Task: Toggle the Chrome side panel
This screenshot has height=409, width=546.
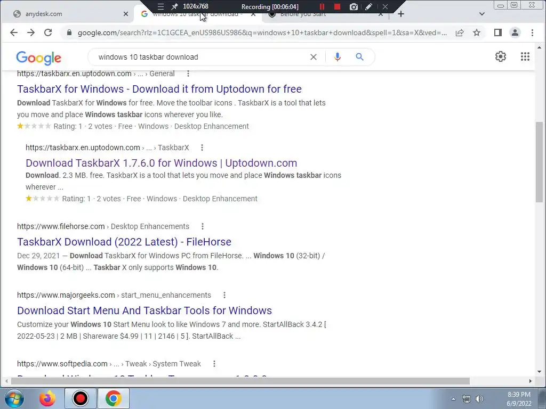Action: pyautogui.click(x=498, y=32)
